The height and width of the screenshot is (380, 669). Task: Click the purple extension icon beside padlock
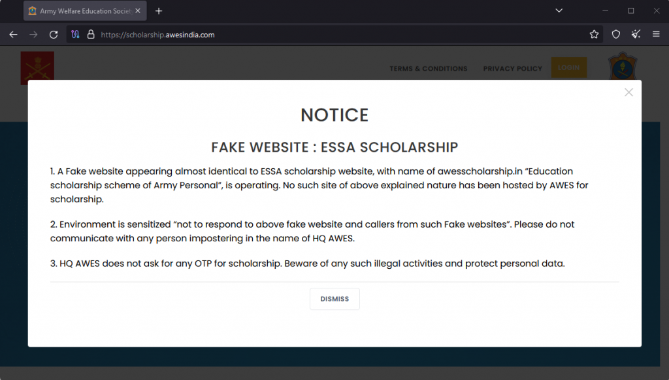pos(76,35)
